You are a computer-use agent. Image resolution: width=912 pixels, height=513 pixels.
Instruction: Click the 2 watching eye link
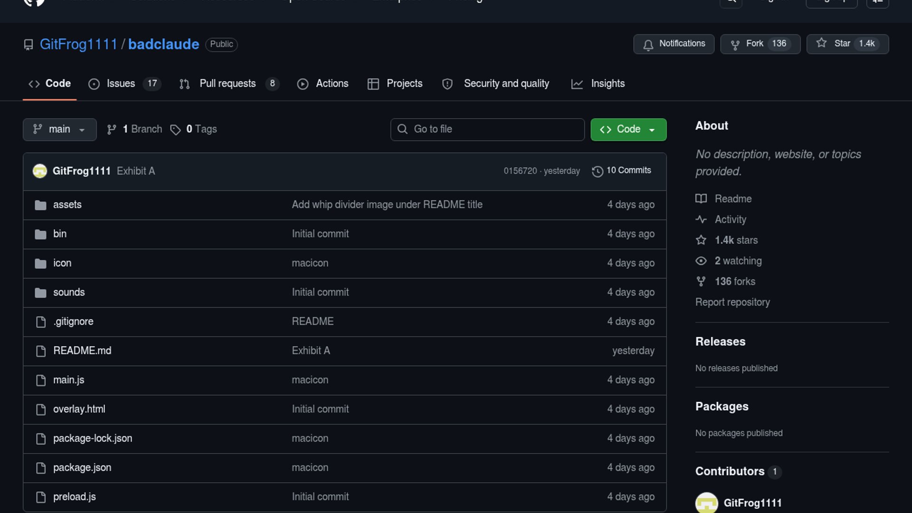(x=737, y=261)
